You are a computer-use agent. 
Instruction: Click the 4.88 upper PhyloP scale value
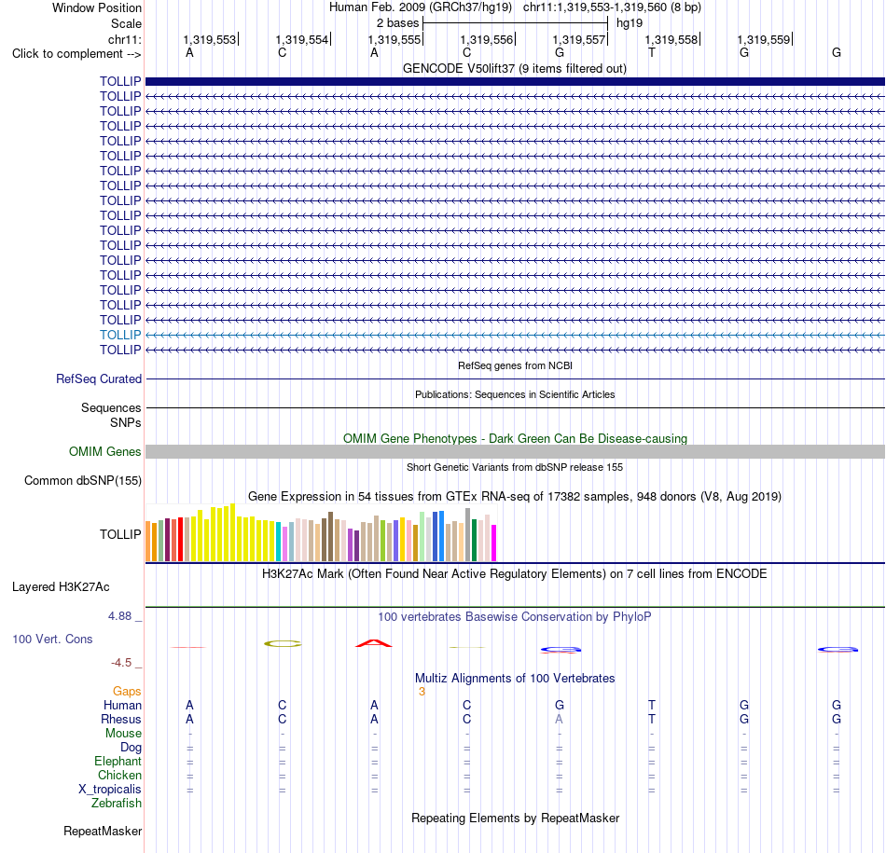pos(119,616)
